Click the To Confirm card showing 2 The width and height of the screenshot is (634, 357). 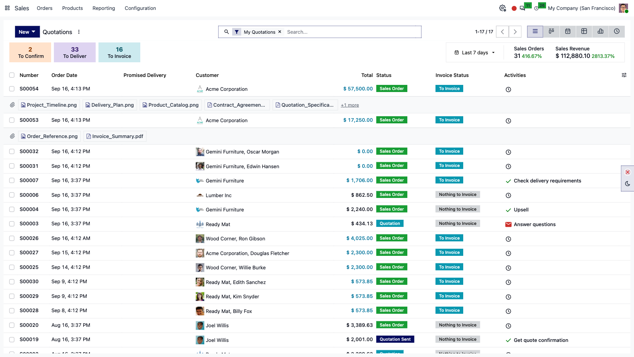click(31, 52)
